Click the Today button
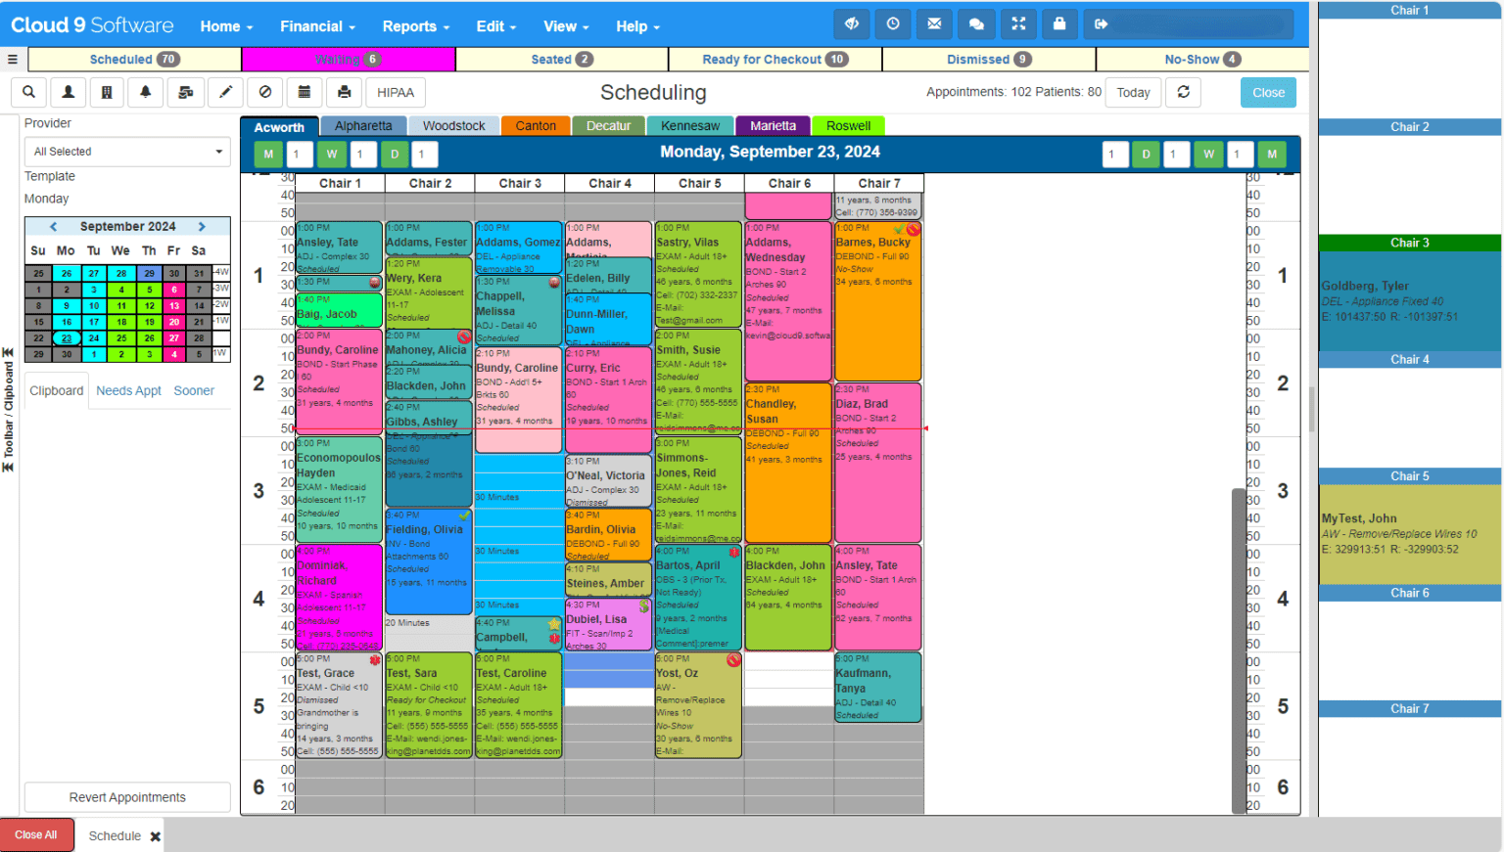1504x852 pixels. pos(1133,92)
